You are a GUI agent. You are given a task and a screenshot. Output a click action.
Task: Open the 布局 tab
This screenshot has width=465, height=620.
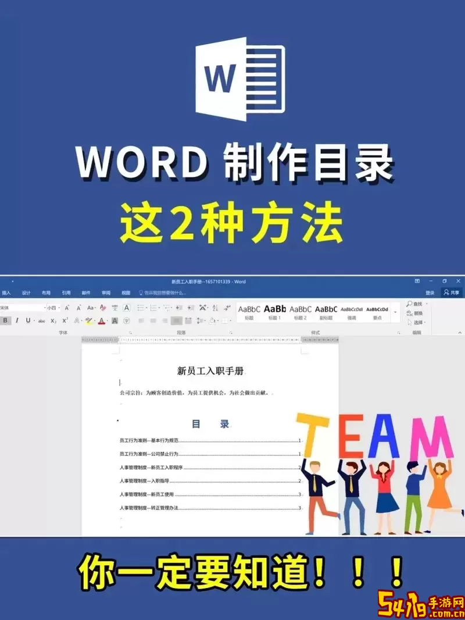click(x=46, y=293)
